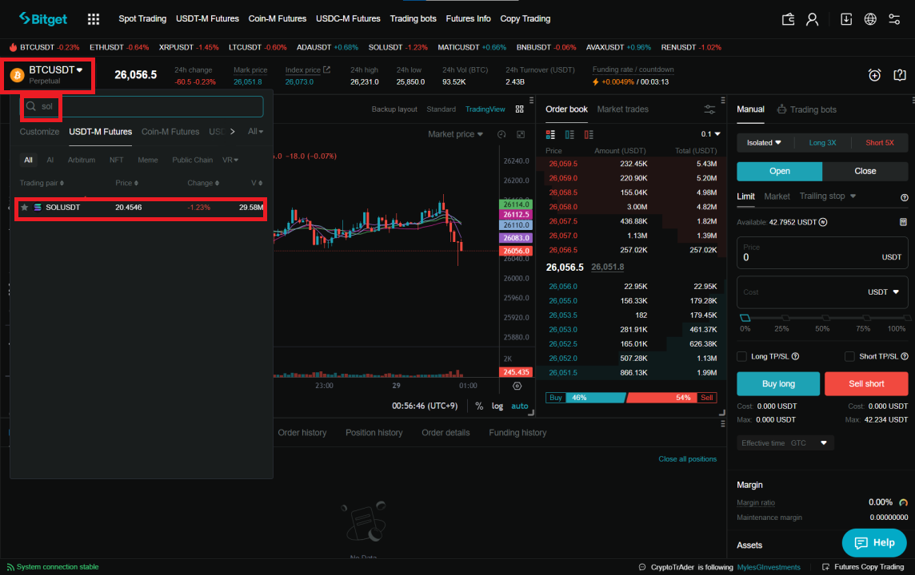This screenshot has height=575, width=915.
Task: Open the tutorial guide book icon
Action: (x=899, y=74)
